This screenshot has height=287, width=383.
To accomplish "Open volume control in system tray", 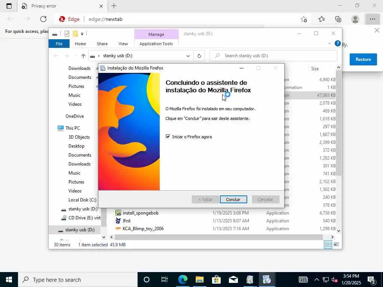I will (x=334, y=280).
